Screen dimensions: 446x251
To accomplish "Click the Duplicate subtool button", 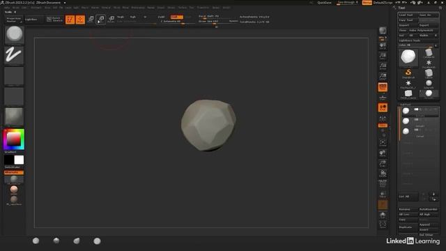I will point(408,227).
